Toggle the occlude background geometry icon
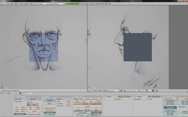The height and width of the screenshot is (117, 188). 153,90
